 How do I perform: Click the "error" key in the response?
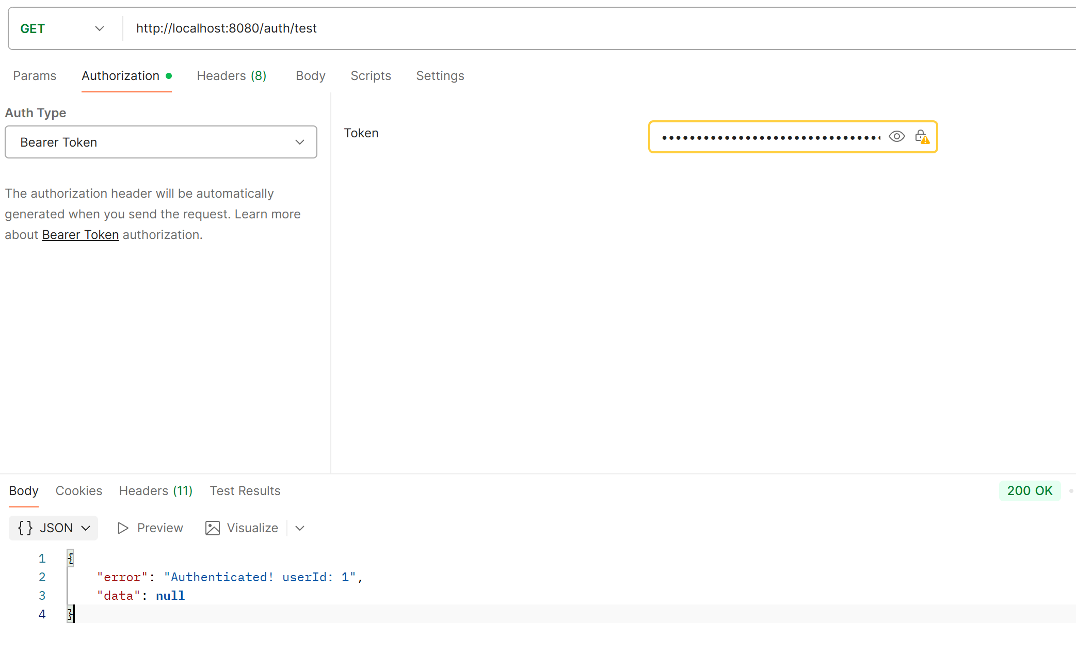pyautogui.click(x=122, y=577)
